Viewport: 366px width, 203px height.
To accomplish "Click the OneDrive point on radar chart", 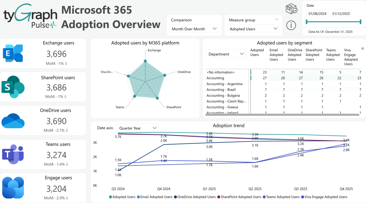I will click(x=165, y=75).
